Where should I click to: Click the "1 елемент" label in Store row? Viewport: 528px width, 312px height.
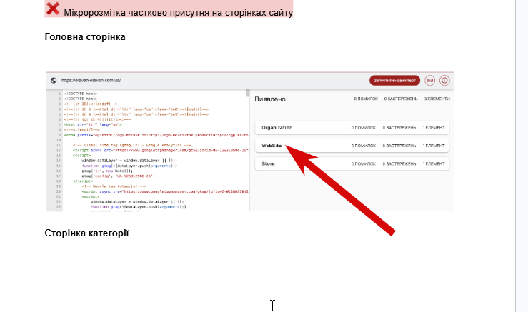click(434, 164)
